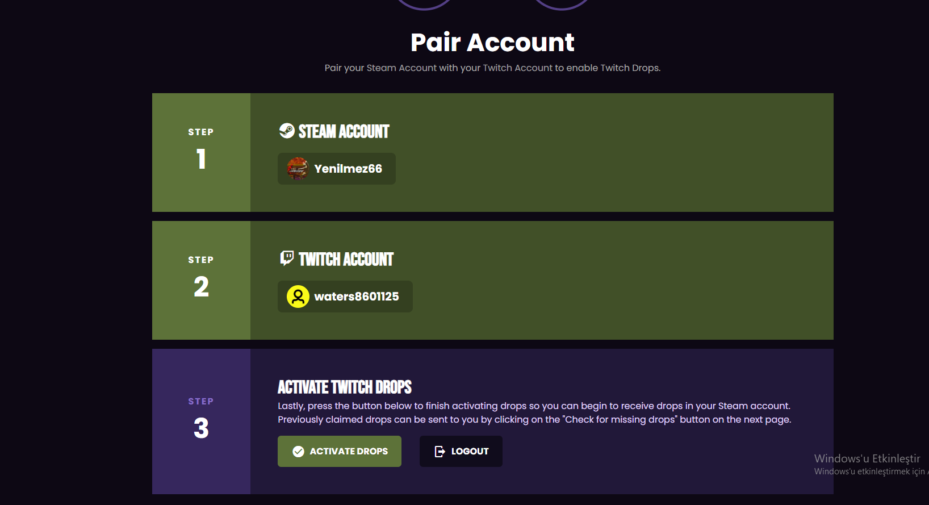Viewport: 929px width, 505px height.
Task: Click the Twitch Account heading
Action: point(346,259)
